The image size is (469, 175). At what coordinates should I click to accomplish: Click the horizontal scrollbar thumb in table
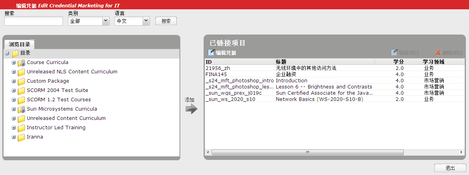pyautogui.click(x=307, y=152)
